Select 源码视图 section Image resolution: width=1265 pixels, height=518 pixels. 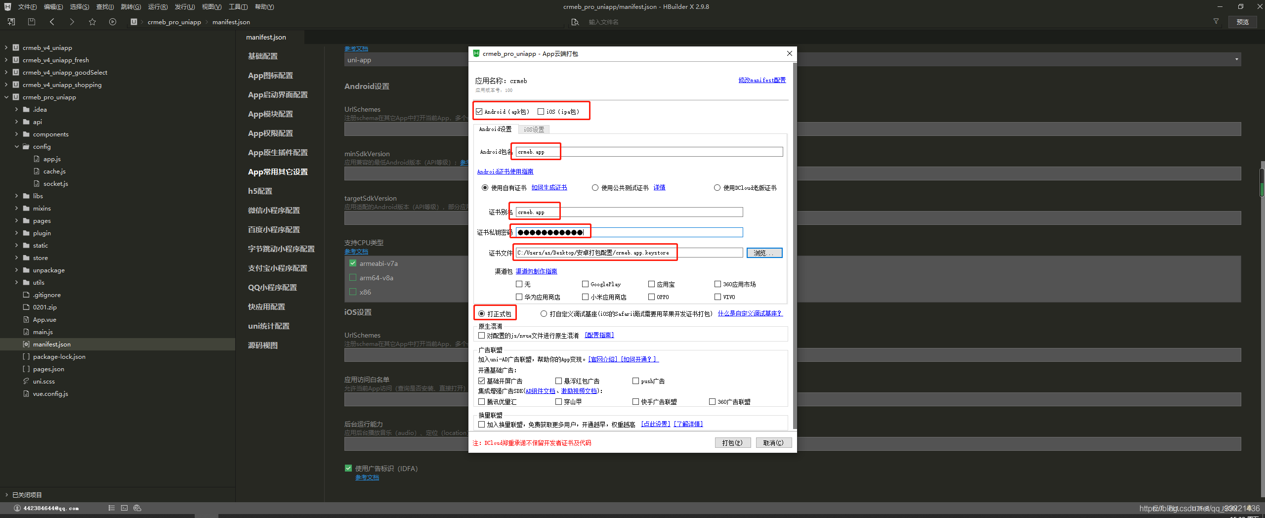(x=263, y=345)
